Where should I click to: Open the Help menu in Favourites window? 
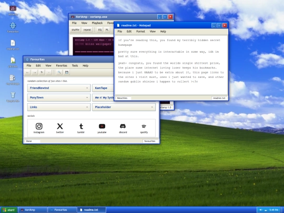(x=86, y=66)
